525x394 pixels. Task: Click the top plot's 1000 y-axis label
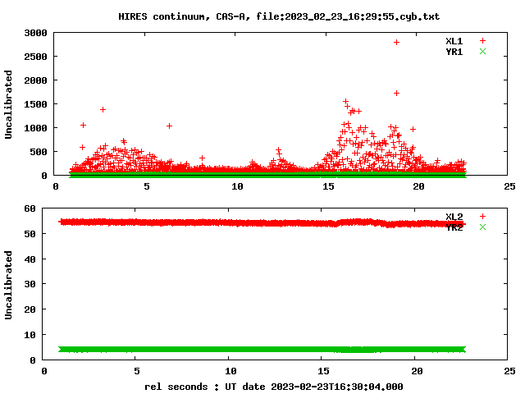(35, 128)
